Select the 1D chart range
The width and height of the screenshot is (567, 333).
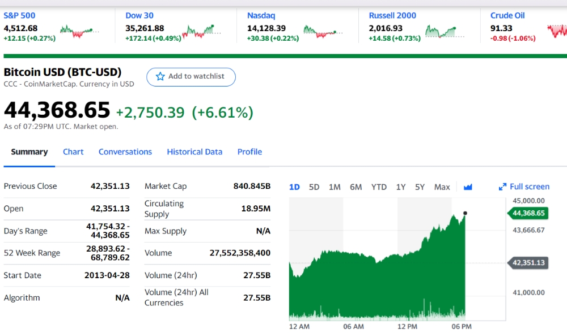[294, 187]
